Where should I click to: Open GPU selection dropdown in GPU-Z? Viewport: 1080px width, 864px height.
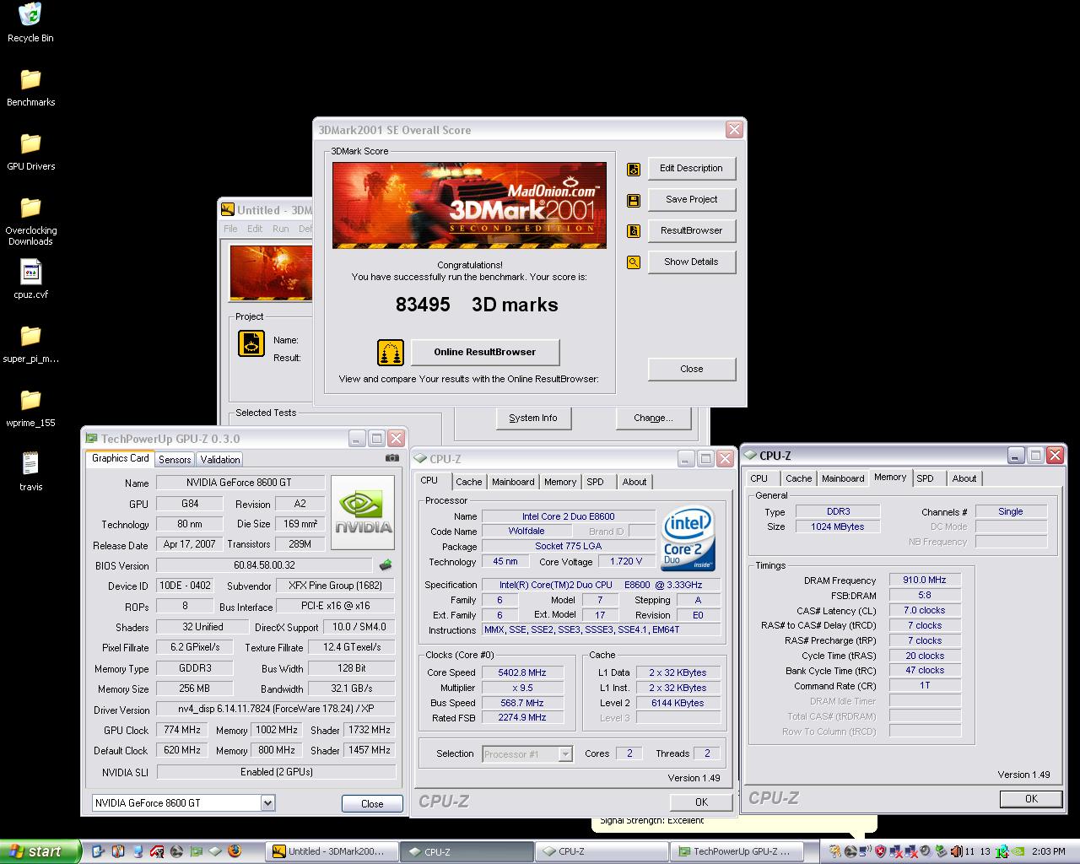[x=267, y=803]
